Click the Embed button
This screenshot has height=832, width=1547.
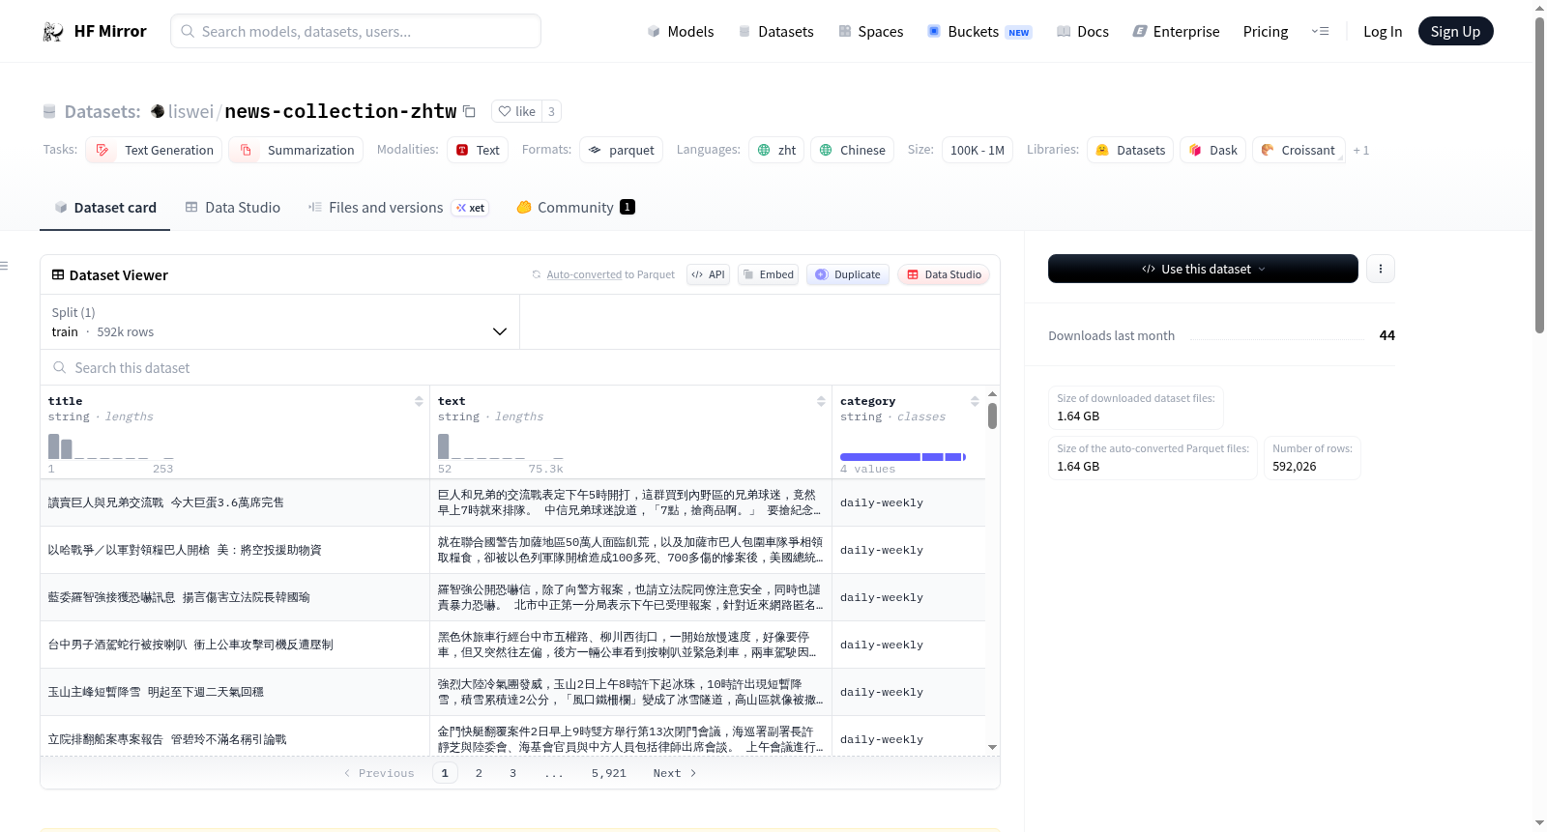(x=768, y=274)
